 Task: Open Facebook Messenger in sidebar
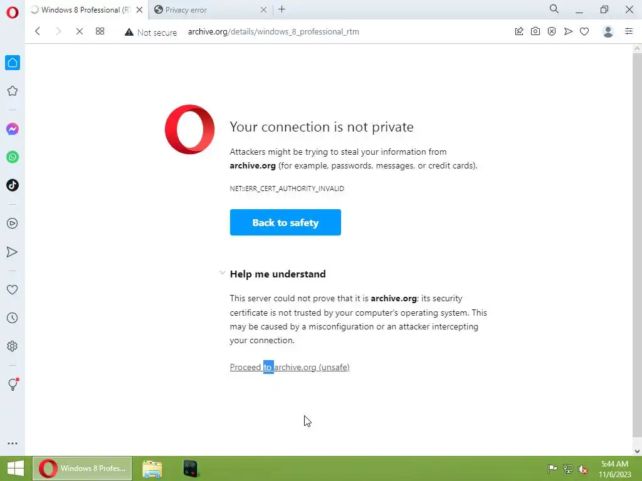click(13, 129)
